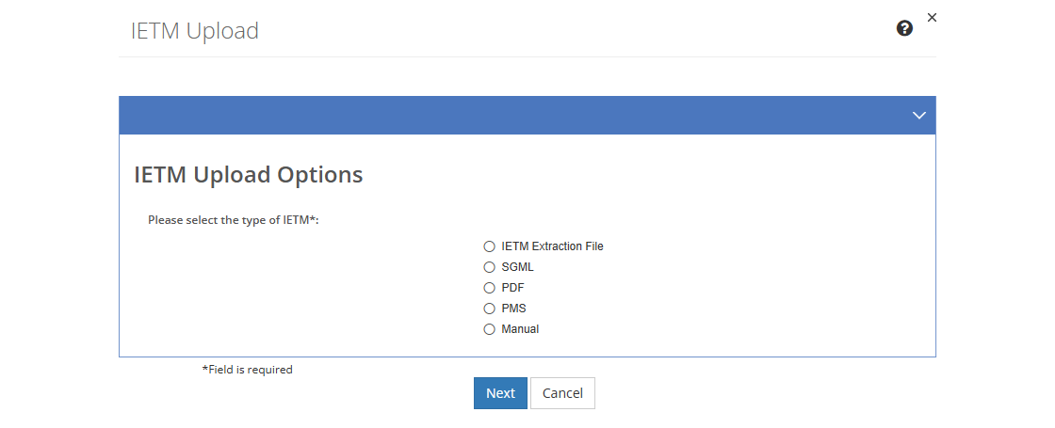Close the IETM Upload dialog
Screen dimensions: 1055x428
pyautogui.click(x=932, y=18)
